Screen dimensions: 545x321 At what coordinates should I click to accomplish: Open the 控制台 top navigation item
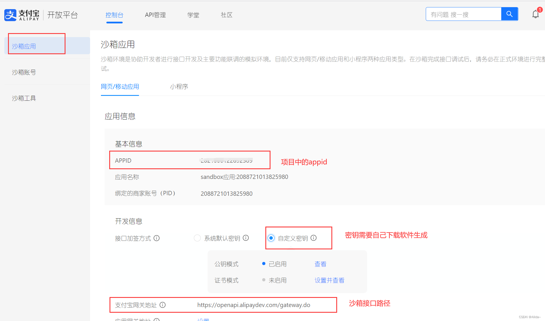(114, 15)
